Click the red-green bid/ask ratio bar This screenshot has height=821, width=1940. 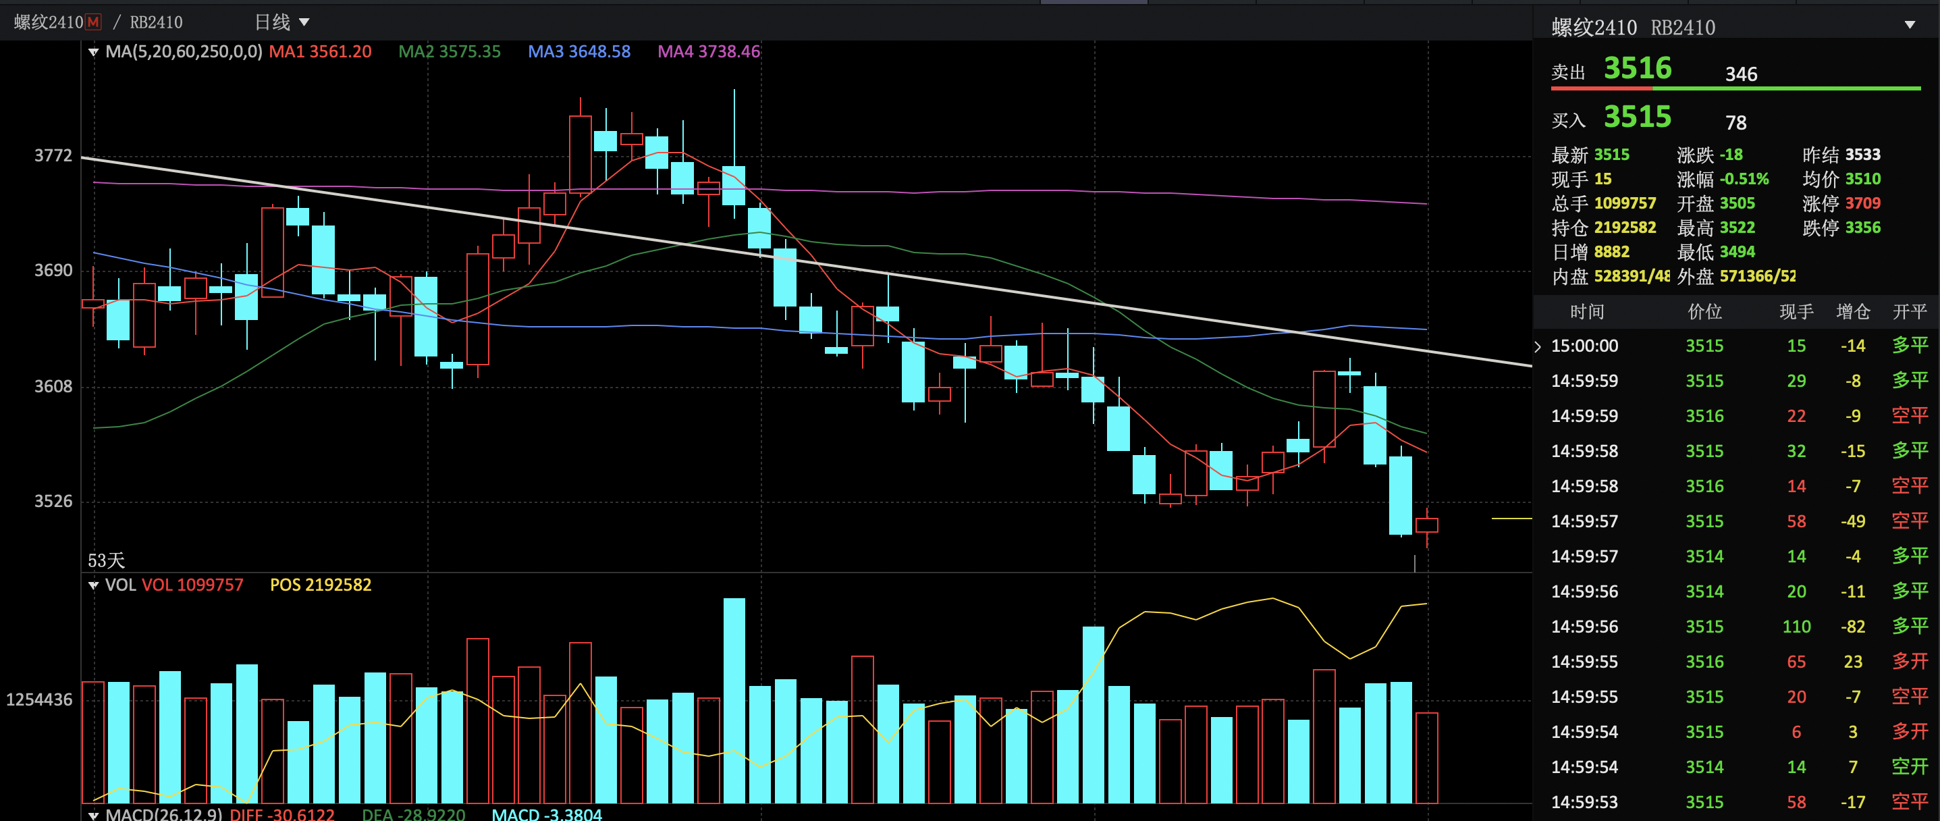(x=1736, y=90)
